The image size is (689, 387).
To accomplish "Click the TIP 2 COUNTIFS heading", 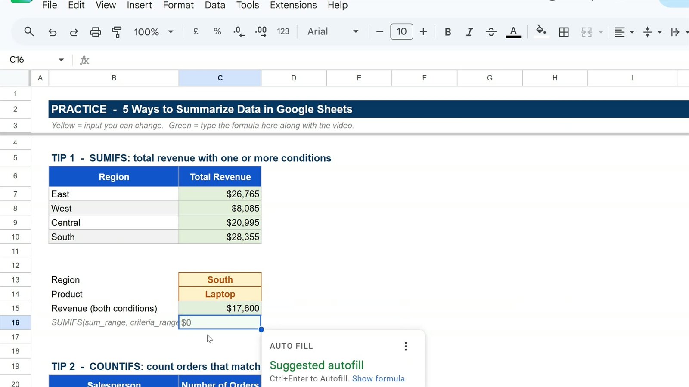I will click(155, 366).
